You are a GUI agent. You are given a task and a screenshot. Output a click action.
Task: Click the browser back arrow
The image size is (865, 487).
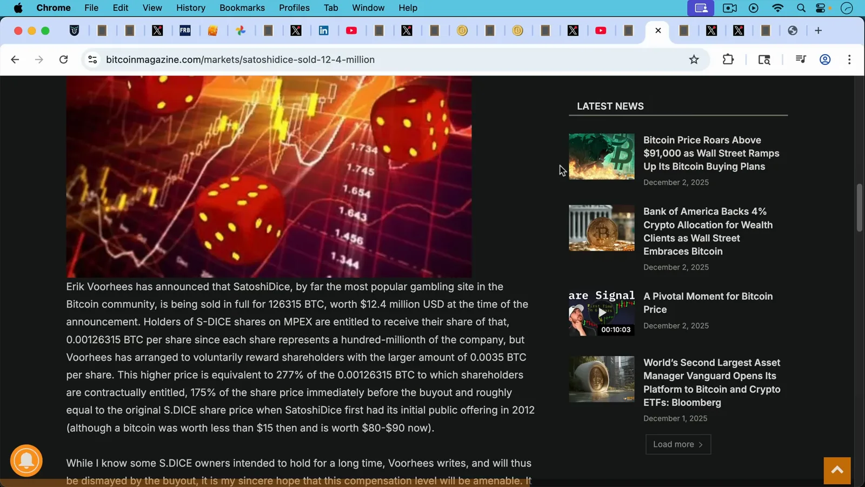coord(15,60)
